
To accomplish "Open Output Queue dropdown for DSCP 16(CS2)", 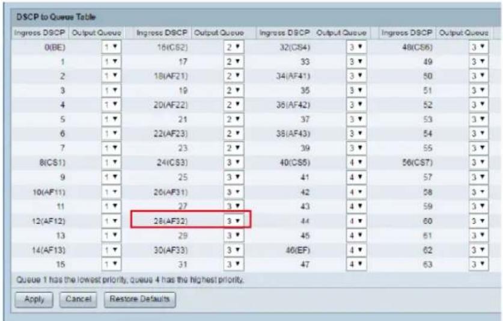I will [x=234, y=47].
